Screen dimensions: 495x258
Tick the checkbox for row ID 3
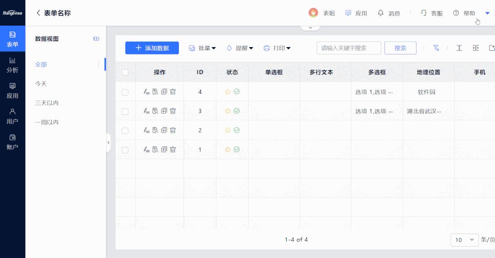125,111
